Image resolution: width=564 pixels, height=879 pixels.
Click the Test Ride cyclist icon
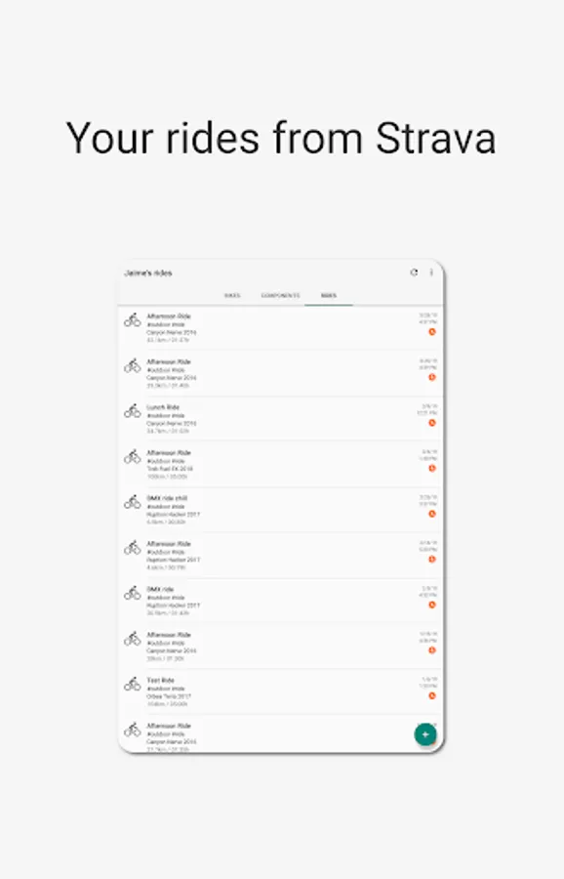[132, 684]
